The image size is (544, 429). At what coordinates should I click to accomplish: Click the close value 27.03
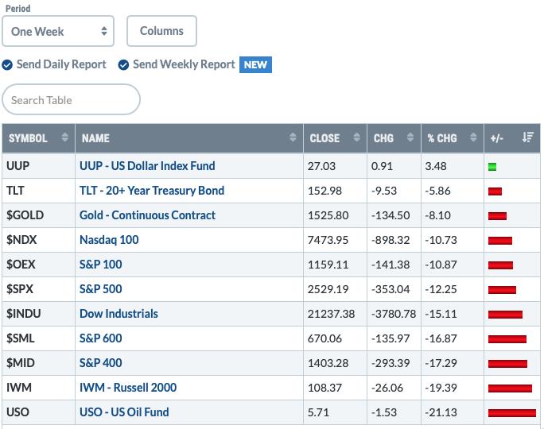coord(321,166)
